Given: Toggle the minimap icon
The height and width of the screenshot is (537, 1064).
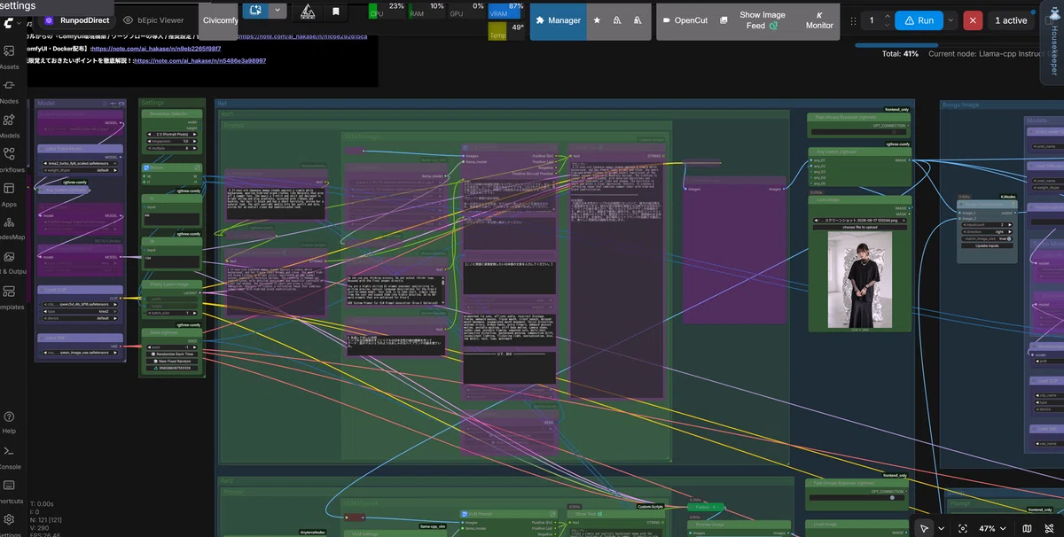Looking at the screenshot, I should [x=1027, y=527].
